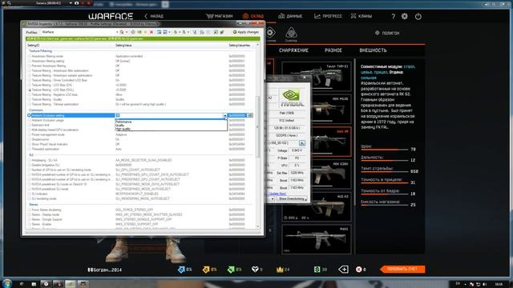The width and height of the screenshot is (513, 288).
Task: Click the Назад back button in Warface
Action: 154,16
